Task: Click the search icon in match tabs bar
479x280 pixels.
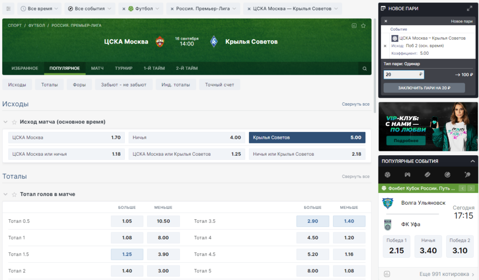Action: tap(364, 68)
